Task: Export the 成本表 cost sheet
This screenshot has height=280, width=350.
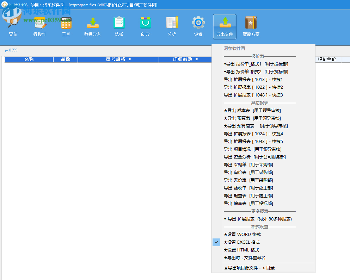Action: tap(252, 111)
